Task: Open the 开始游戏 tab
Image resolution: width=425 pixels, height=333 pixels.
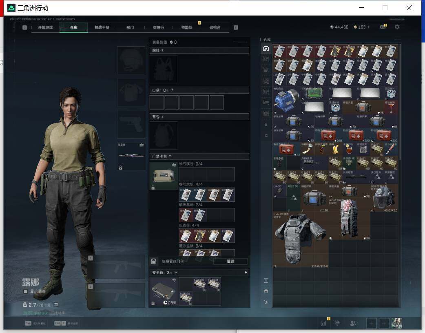Action: pos(45,27)
